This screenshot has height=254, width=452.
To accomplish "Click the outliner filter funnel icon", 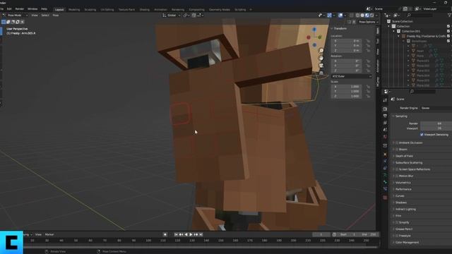I will click(x=449, y=15).
